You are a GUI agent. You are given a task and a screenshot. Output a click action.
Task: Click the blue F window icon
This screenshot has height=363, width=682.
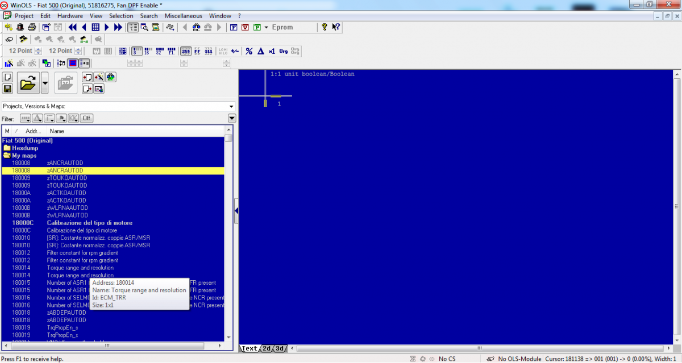point(234,27)
